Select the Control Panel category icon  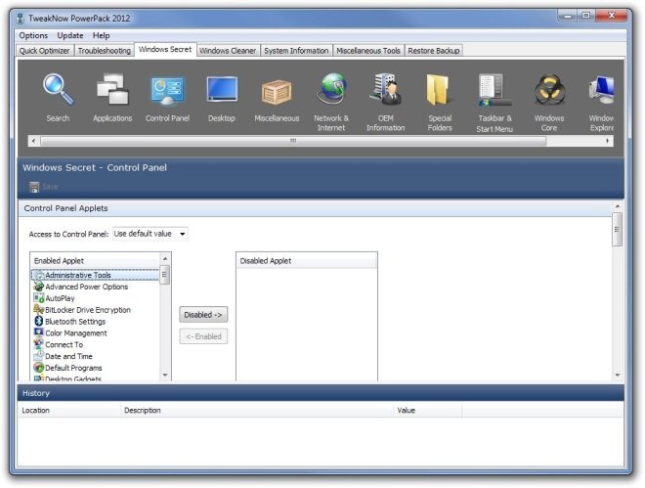(x=167, y=90)
